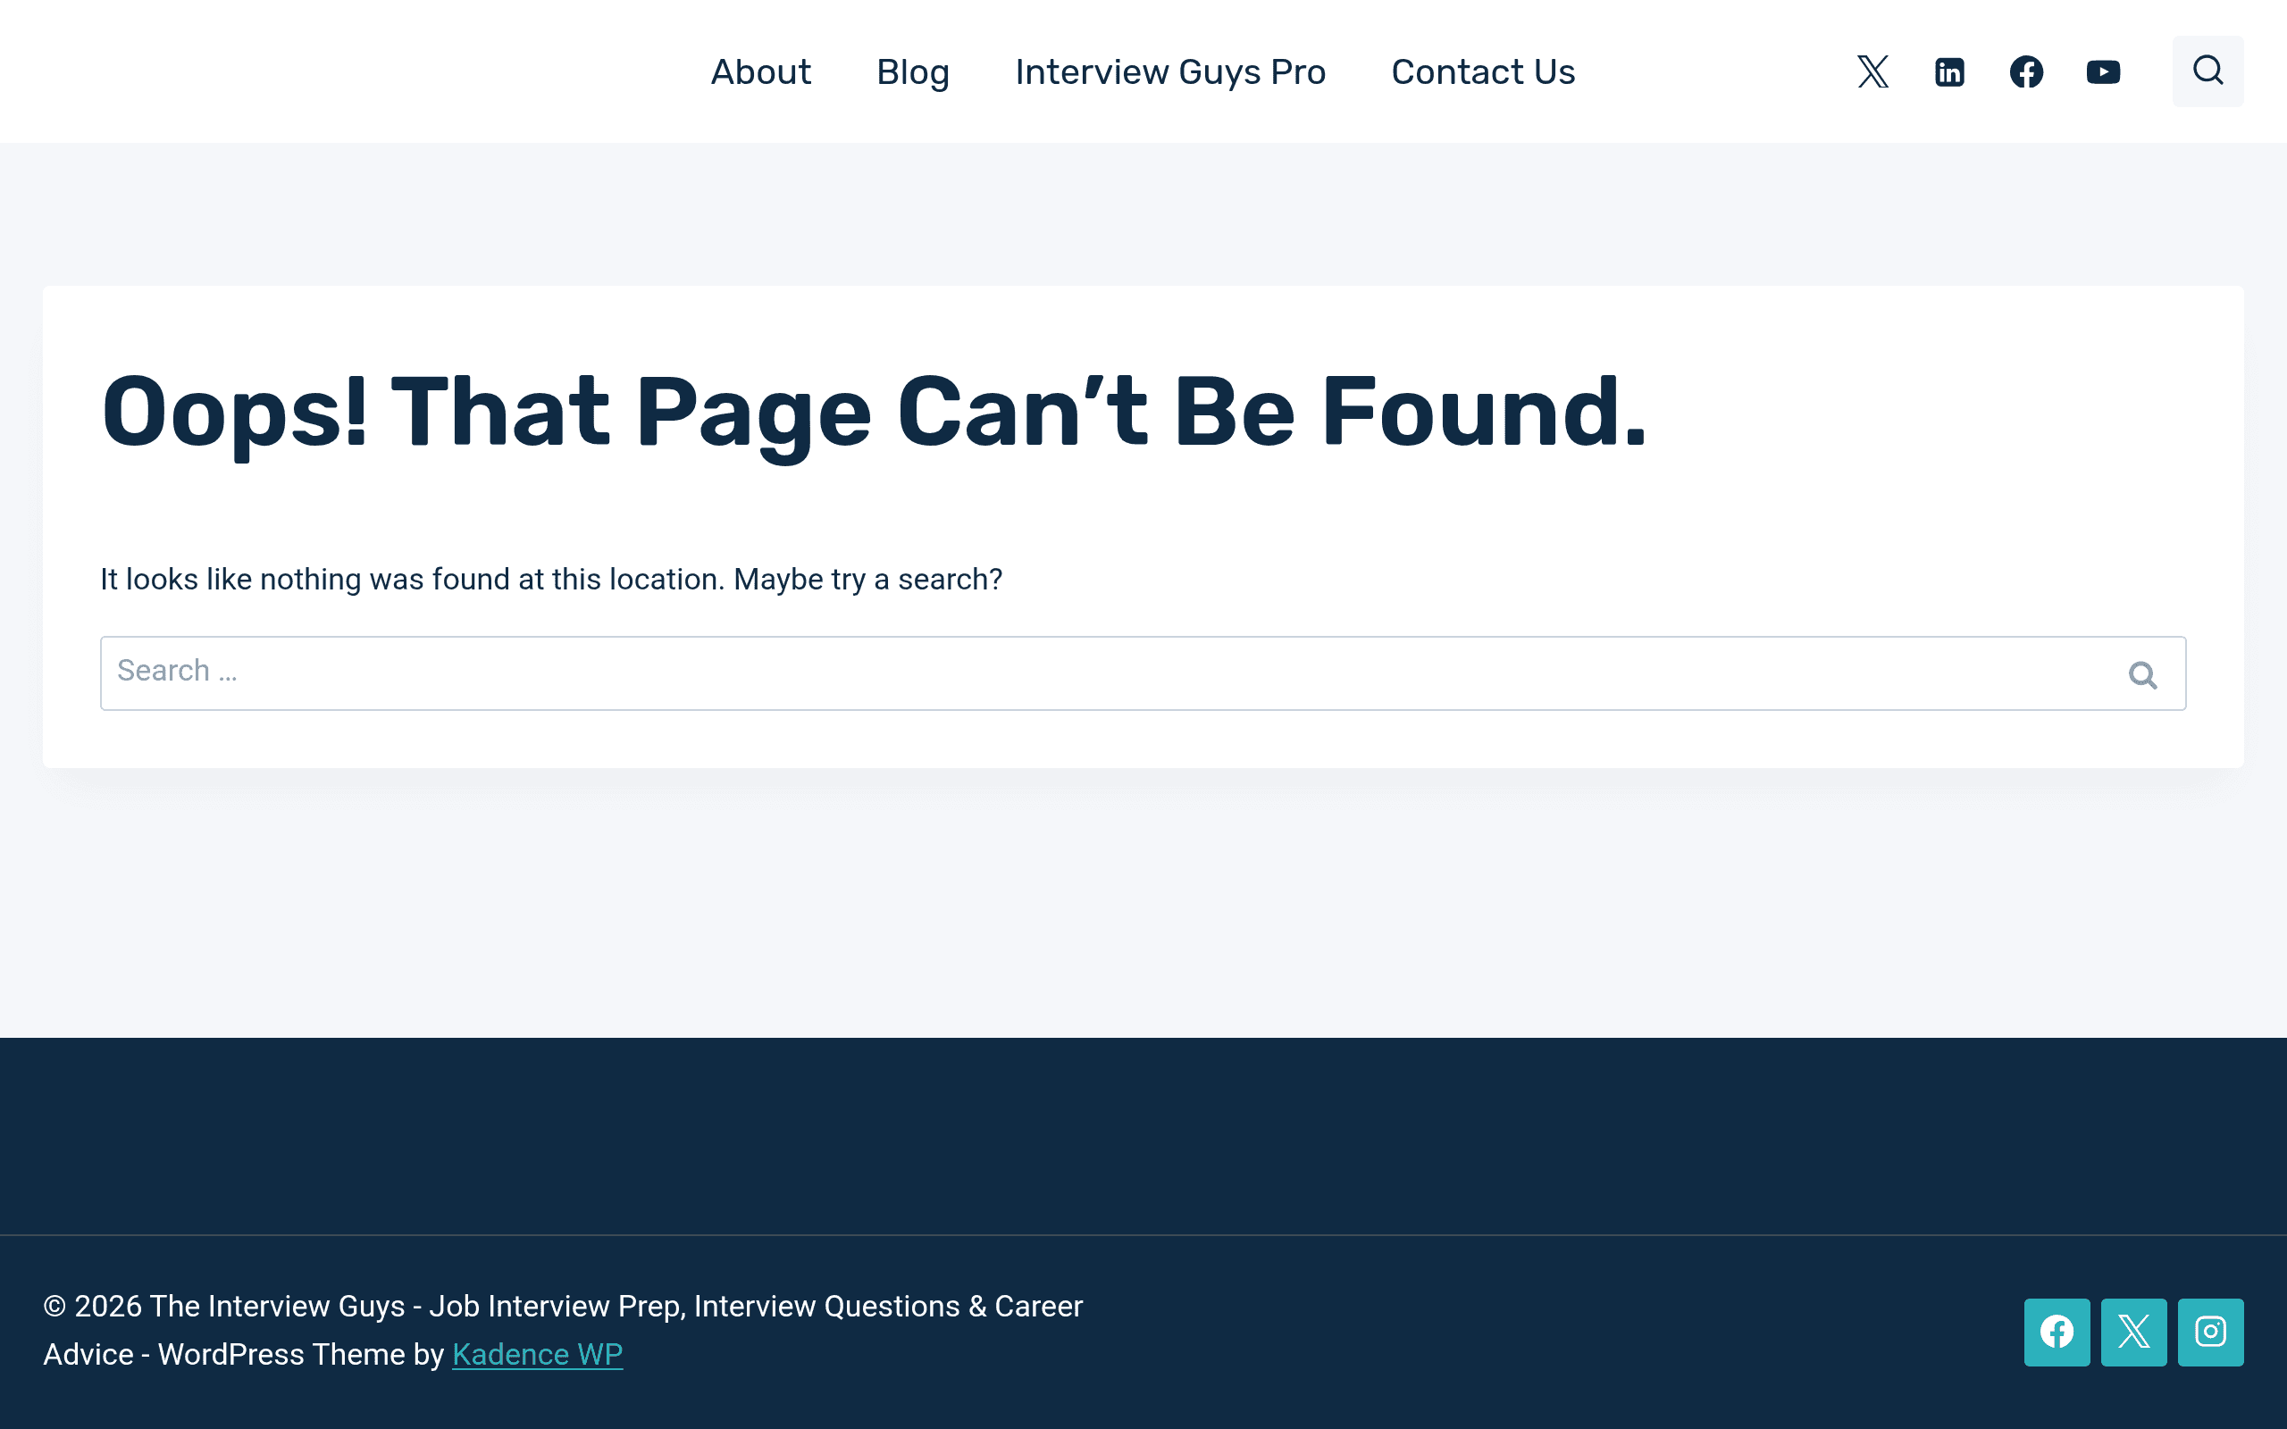Focus the Search ... input field

[x=1143, y=673]
